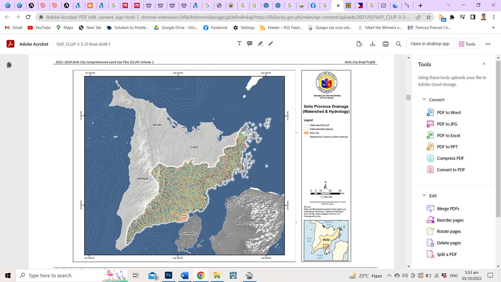Click the document vertical scrollbar thumb
Screen dimensions: 501x282
tap(408, 97)
